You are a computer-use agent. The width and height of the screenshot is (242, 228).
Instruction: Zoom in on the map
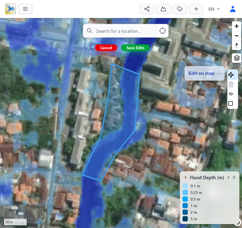(237, 26)
